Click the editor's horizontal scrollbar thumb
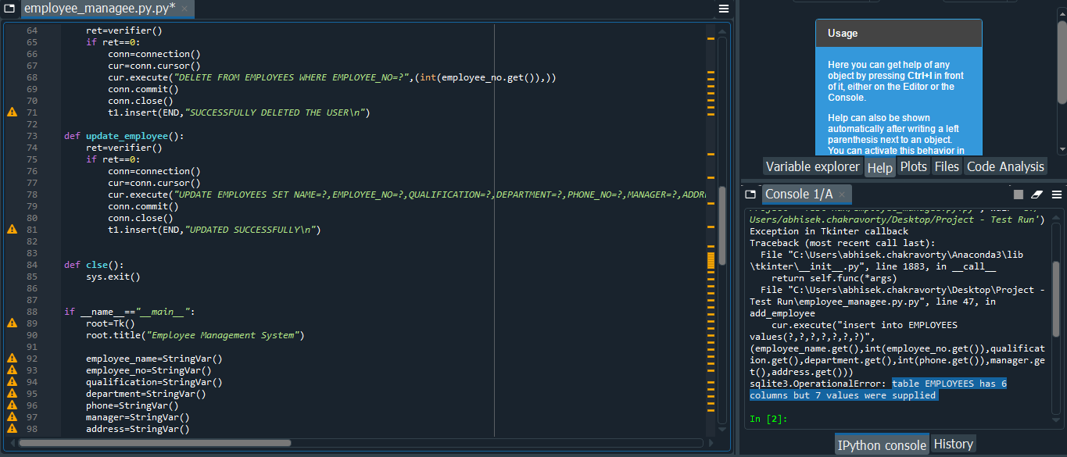 click(x=154, y=443)
